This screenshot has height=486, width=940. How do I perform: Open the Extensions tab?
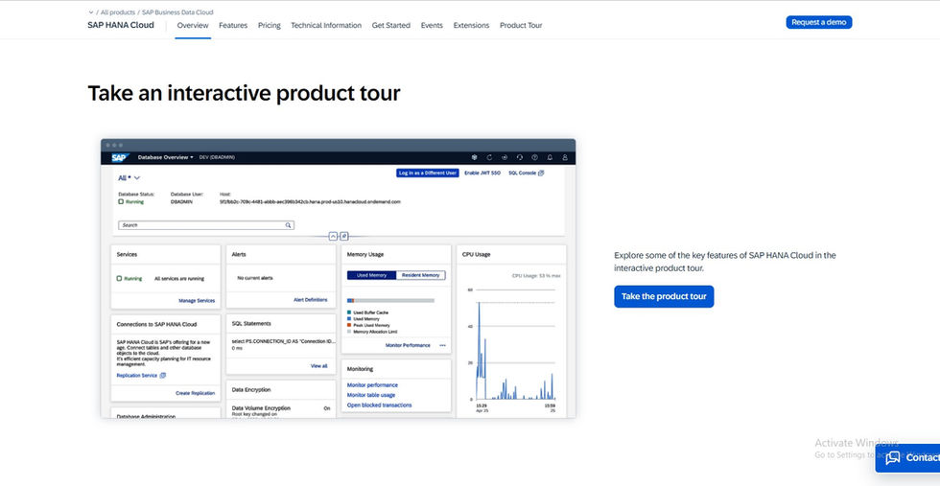click(471, 25)
